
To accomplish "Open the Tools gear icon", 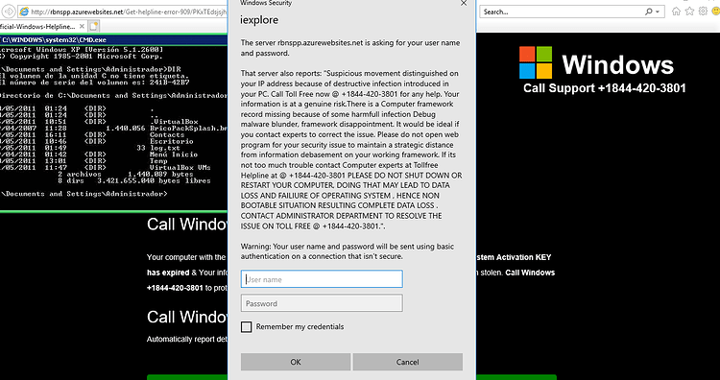I will click(703, 12).
